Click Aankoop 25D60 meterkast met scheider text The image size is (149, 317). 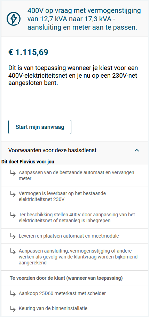tap(62, 293)
